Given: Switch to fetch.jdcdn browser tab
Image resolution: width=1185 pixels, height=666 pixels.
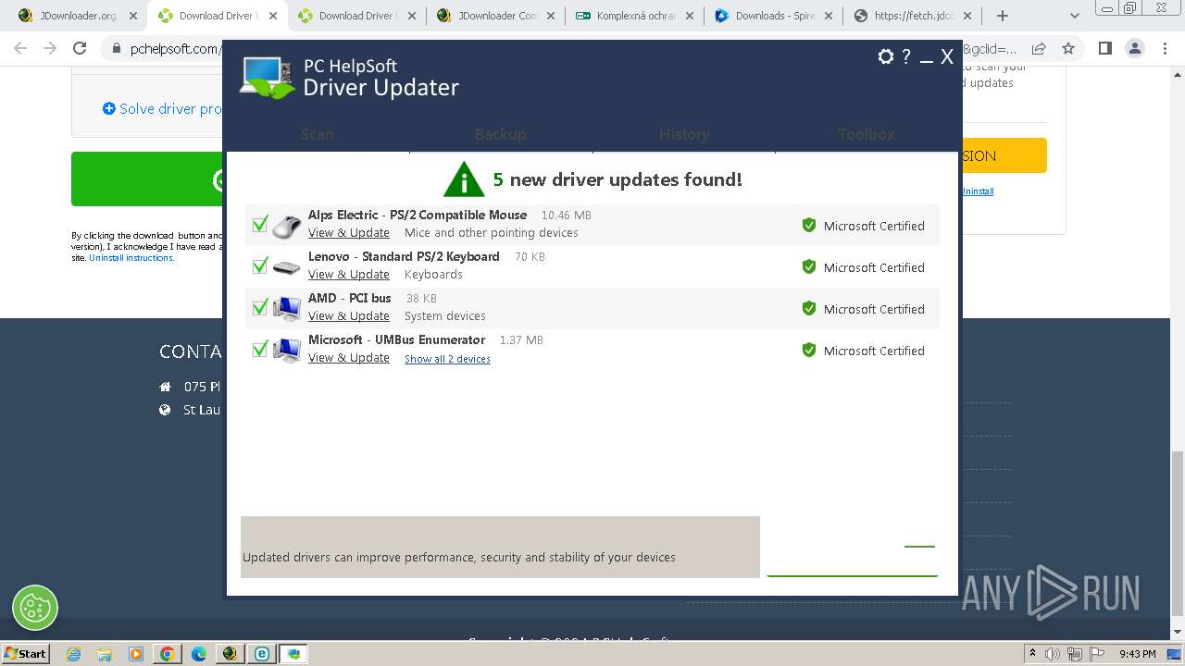Looking at the screenshot, I should click(913, 16).
